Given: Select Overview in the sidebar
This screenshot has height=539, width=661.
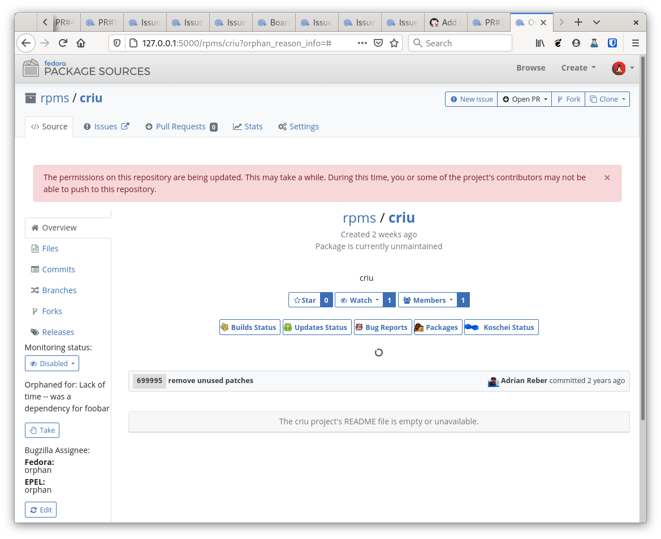Looking at the screenshot, I should 68,228.
